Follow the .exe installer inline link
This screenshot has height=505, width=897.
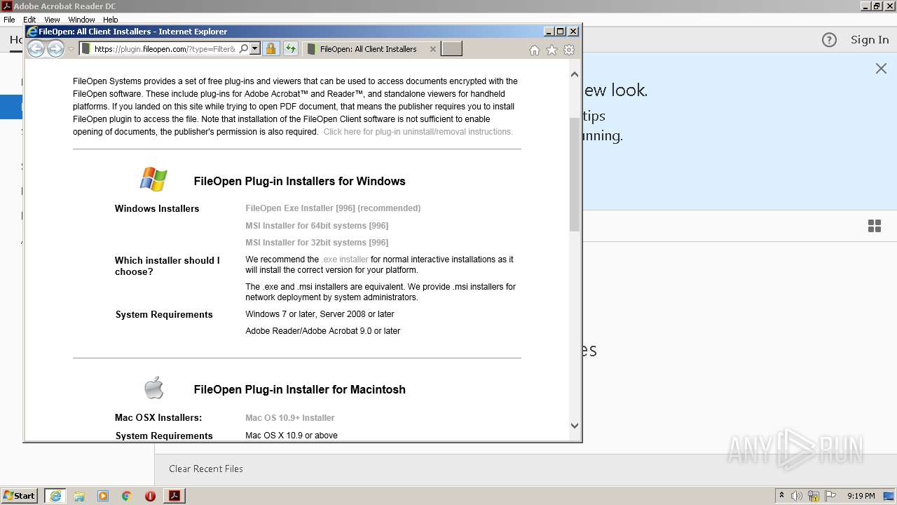tap(345, 260)
